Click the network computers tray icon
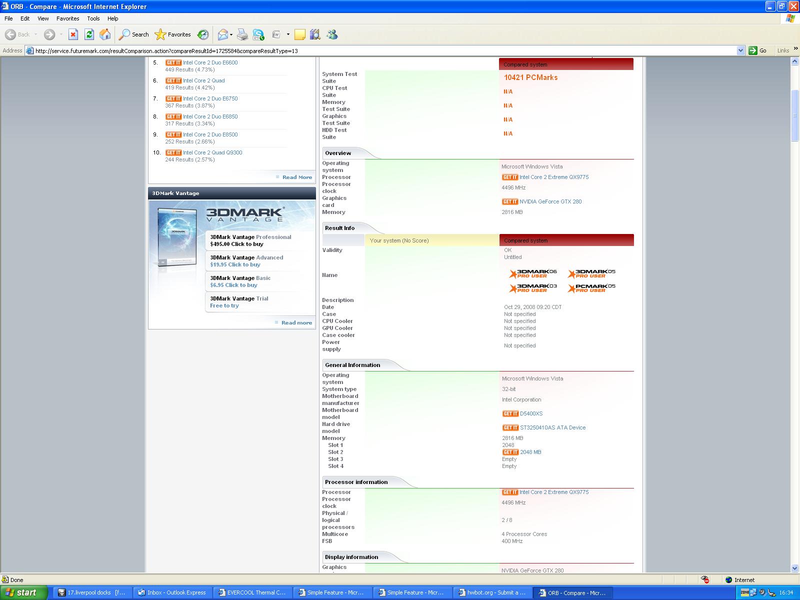Image resolution: width=800 pixels, height=600 pixels. pyautogui.click(x=753, y=592)
